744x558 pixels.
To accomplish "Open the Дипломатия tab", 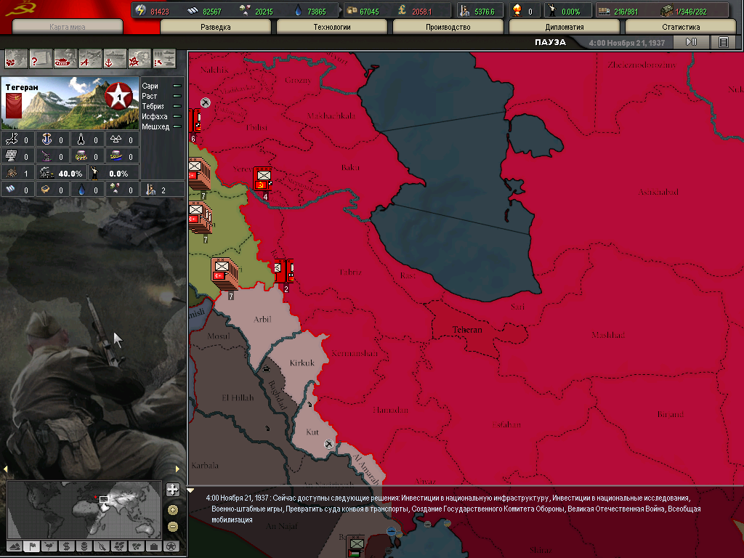I will [x=564, y=27].
